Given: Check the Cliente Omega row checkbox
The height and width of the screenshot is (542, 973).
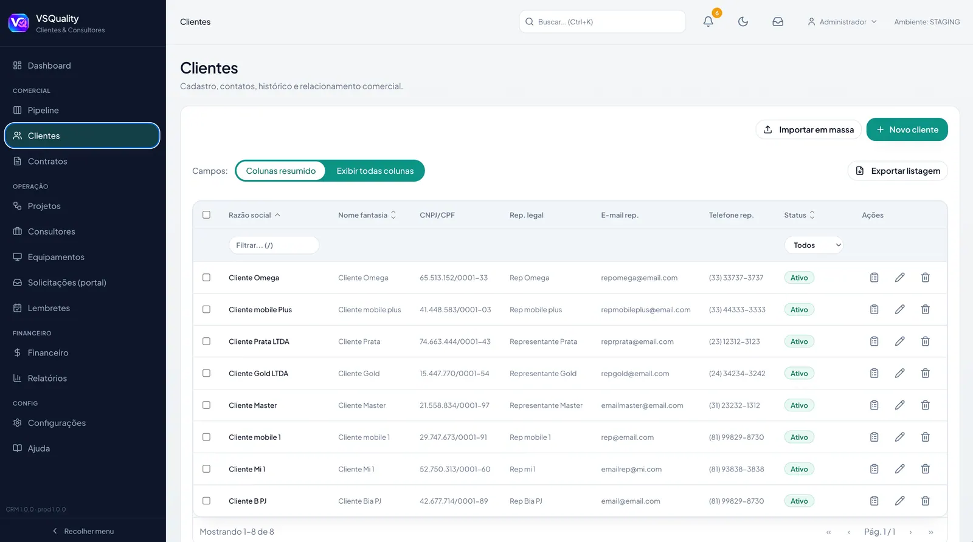Looking at the screenshot, I should tap(207, 278).
